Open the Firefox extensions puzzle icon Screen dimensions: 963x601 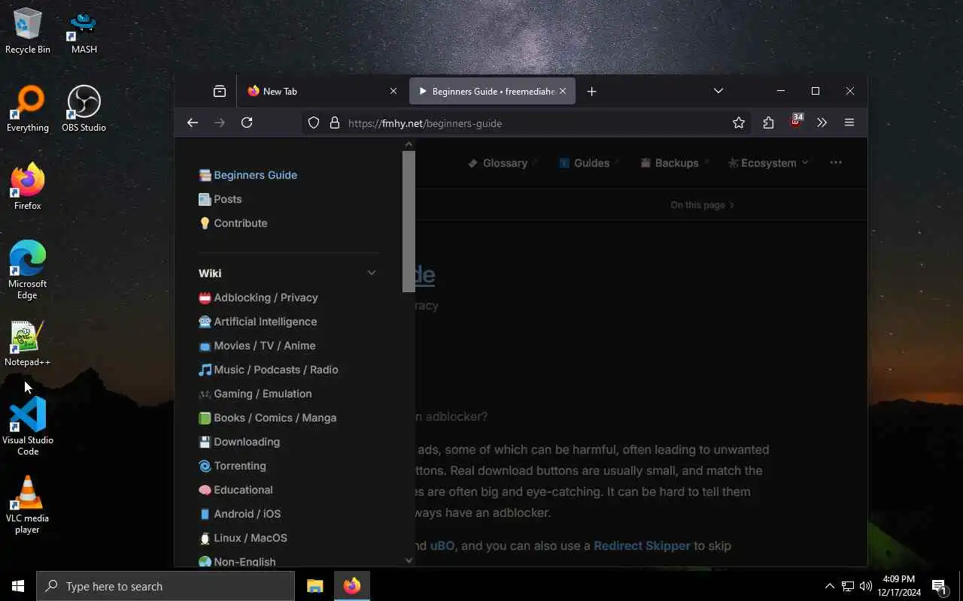(768, 122)
